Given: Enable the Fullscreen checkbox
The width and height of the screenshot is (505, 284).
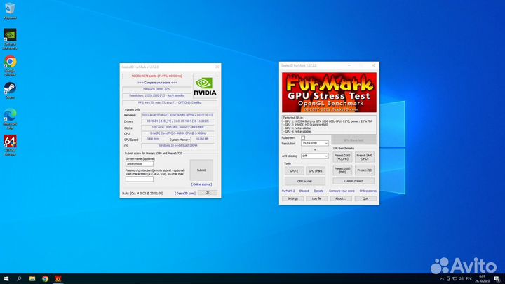Looking at the screenshot, I should (x=303, y=138).
